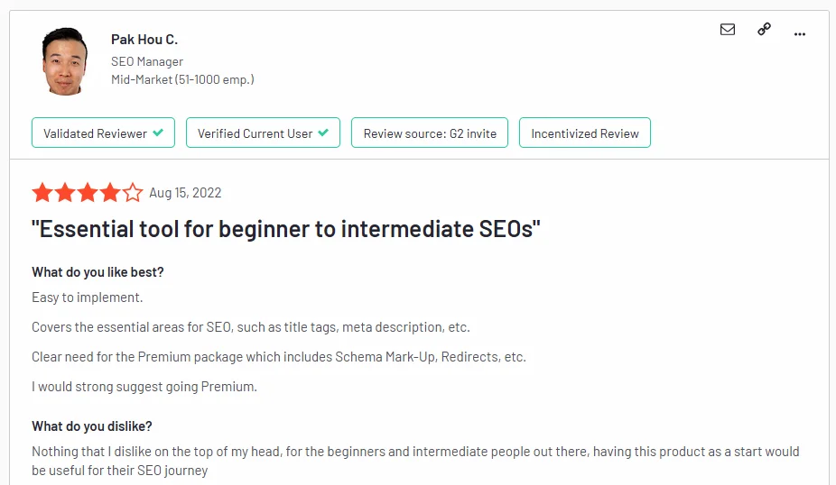Image resolution: width=836 pixels, height=485 pixels.
Task: Click the green check in Verified Current User
Action: pyautogui.click(x=323, y=133)
